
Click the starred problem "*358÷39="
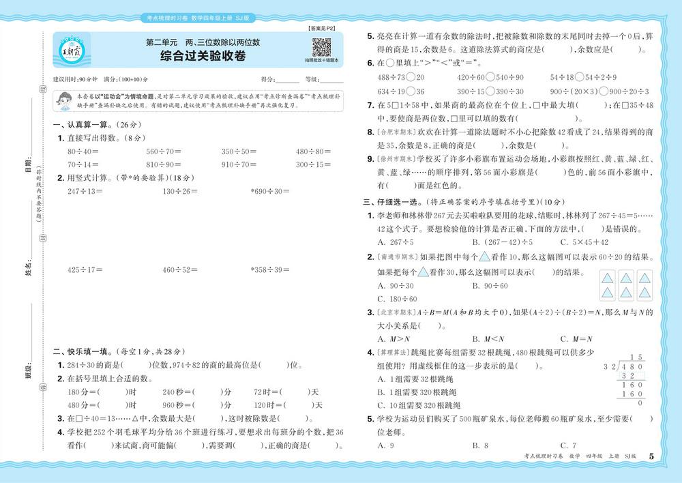coord(269,270)
